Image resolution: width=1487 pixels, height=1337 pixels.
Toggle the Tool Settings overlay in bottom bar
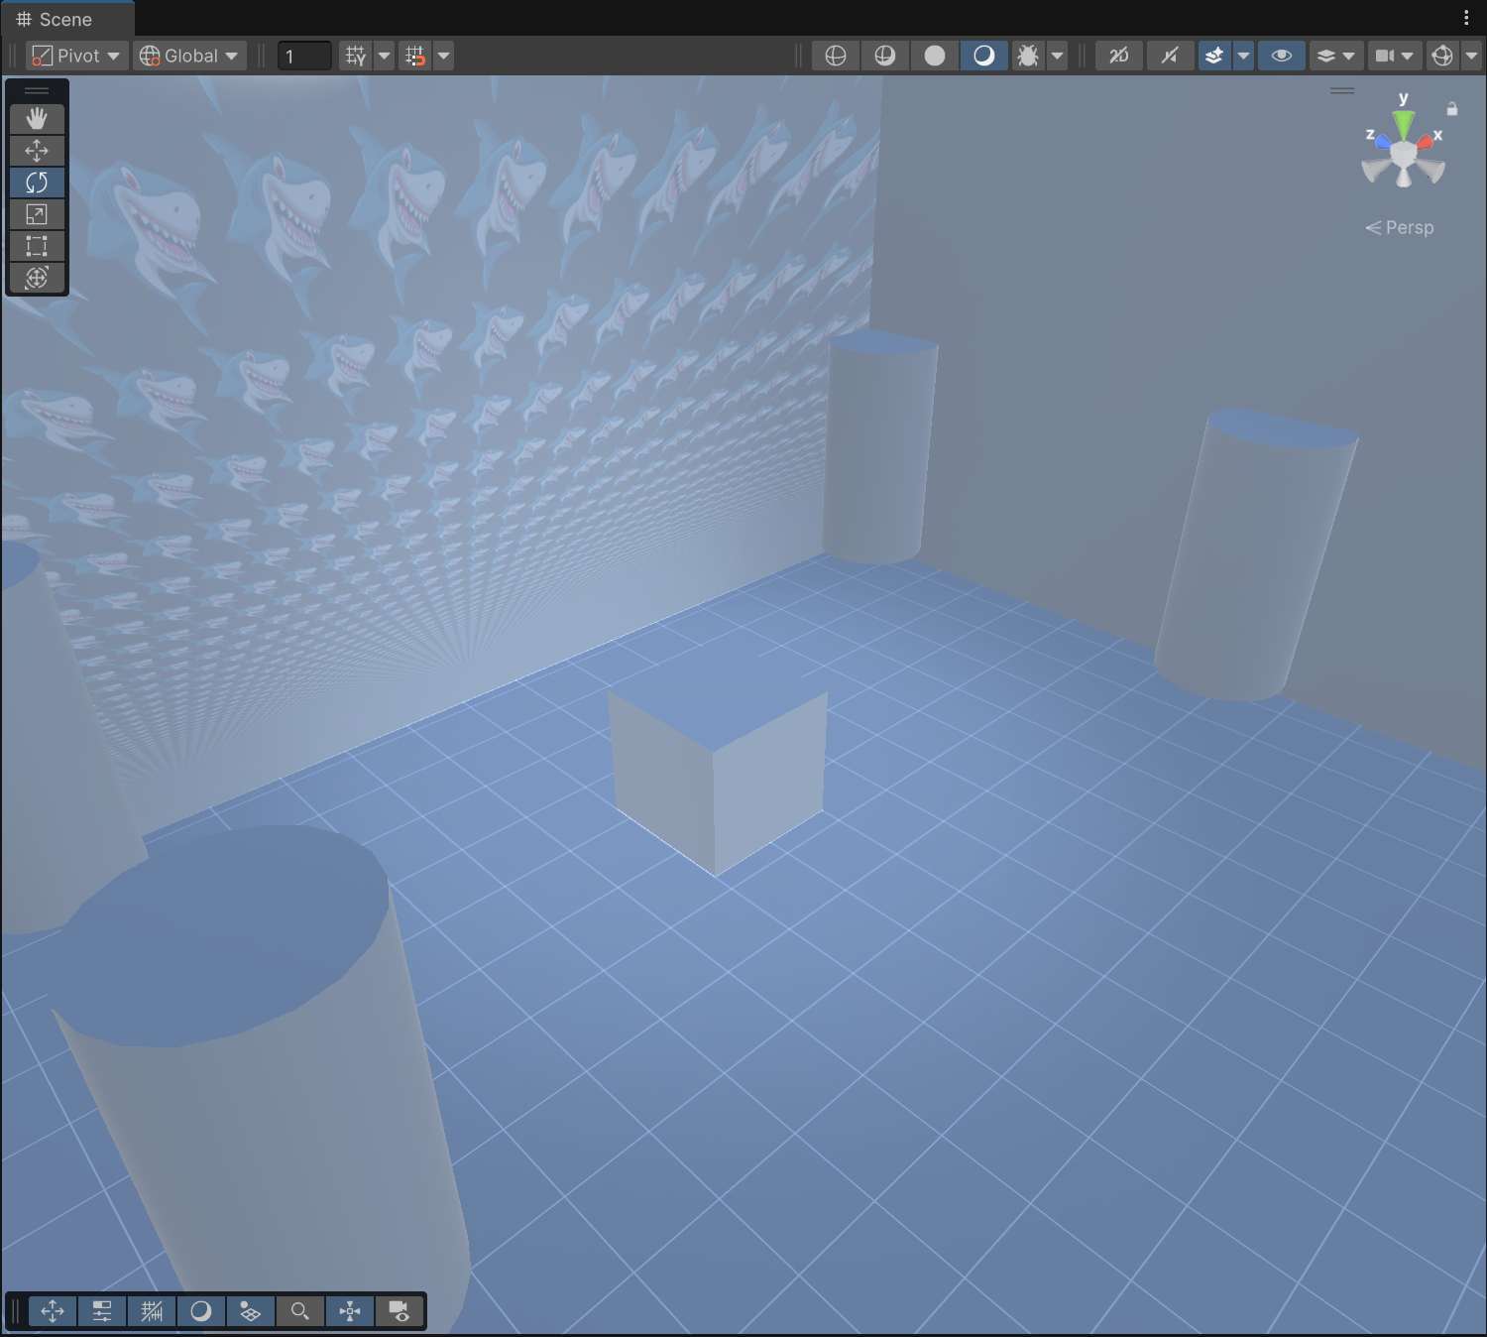pos(102,1311)
